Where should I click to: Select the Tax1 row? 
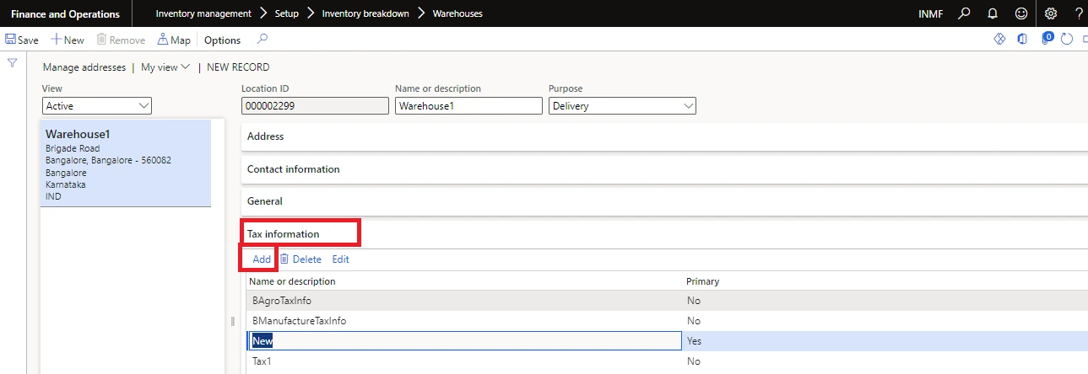pos(666,361)
